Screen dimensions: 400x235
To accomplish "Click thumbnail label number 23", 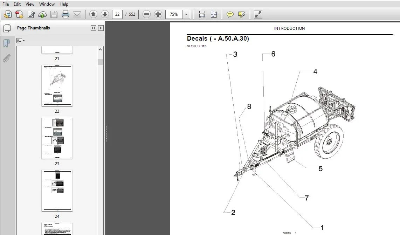I will pos(57,164).
